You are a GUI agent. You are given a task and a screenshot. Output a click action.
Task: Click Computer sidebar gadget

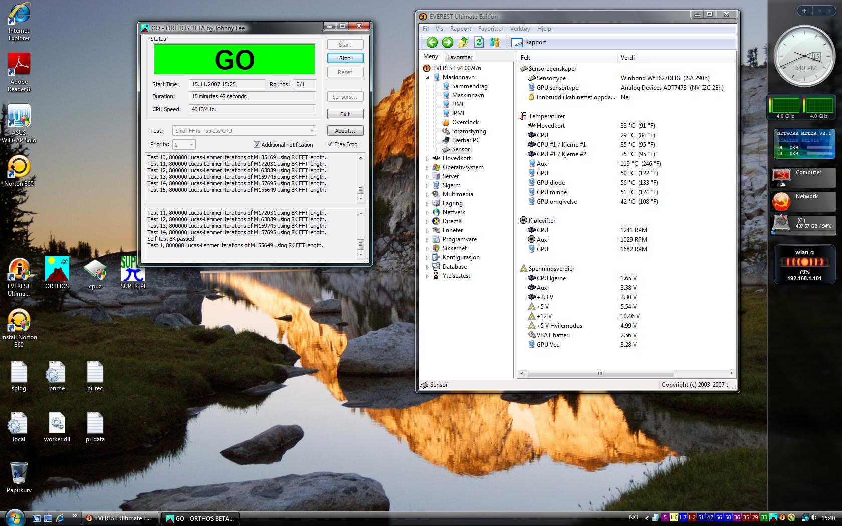tap(803, 178)
